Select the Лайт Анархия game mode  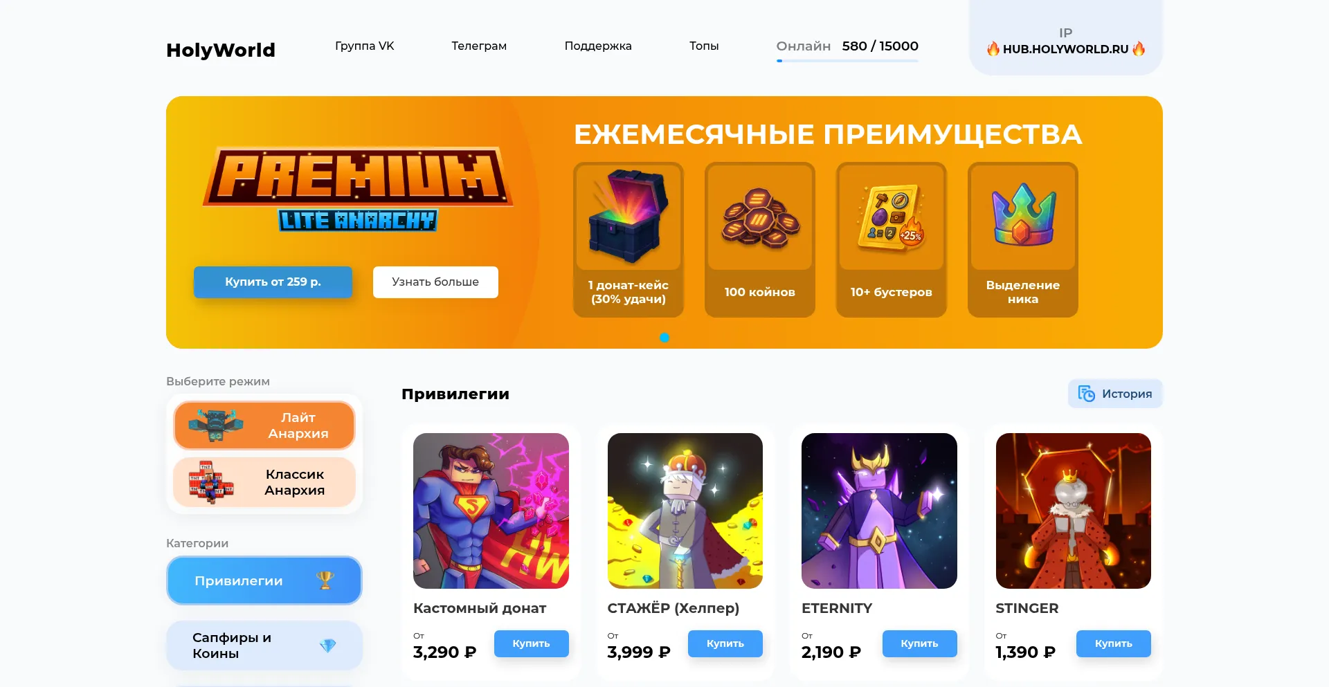(x=264, y=425)
